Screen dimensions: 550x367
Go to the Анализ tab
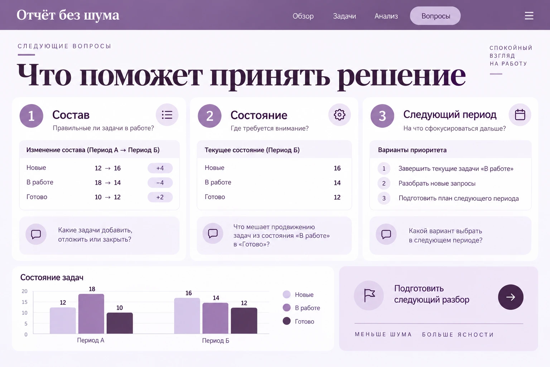pyautogui.click(x=386, y=16)
